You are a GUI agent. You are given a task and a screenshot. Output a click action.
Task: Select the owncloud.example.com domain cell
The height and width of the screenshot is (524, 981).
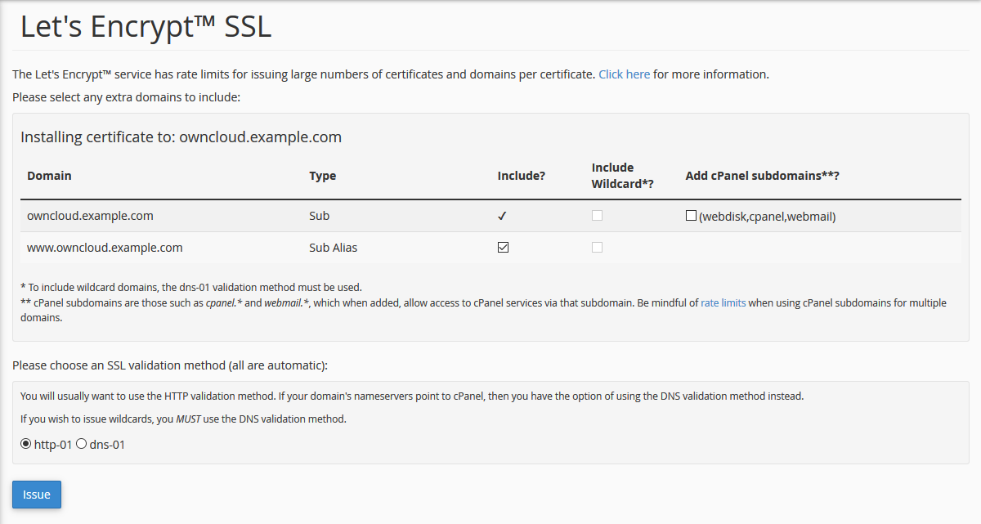point(90,217)
